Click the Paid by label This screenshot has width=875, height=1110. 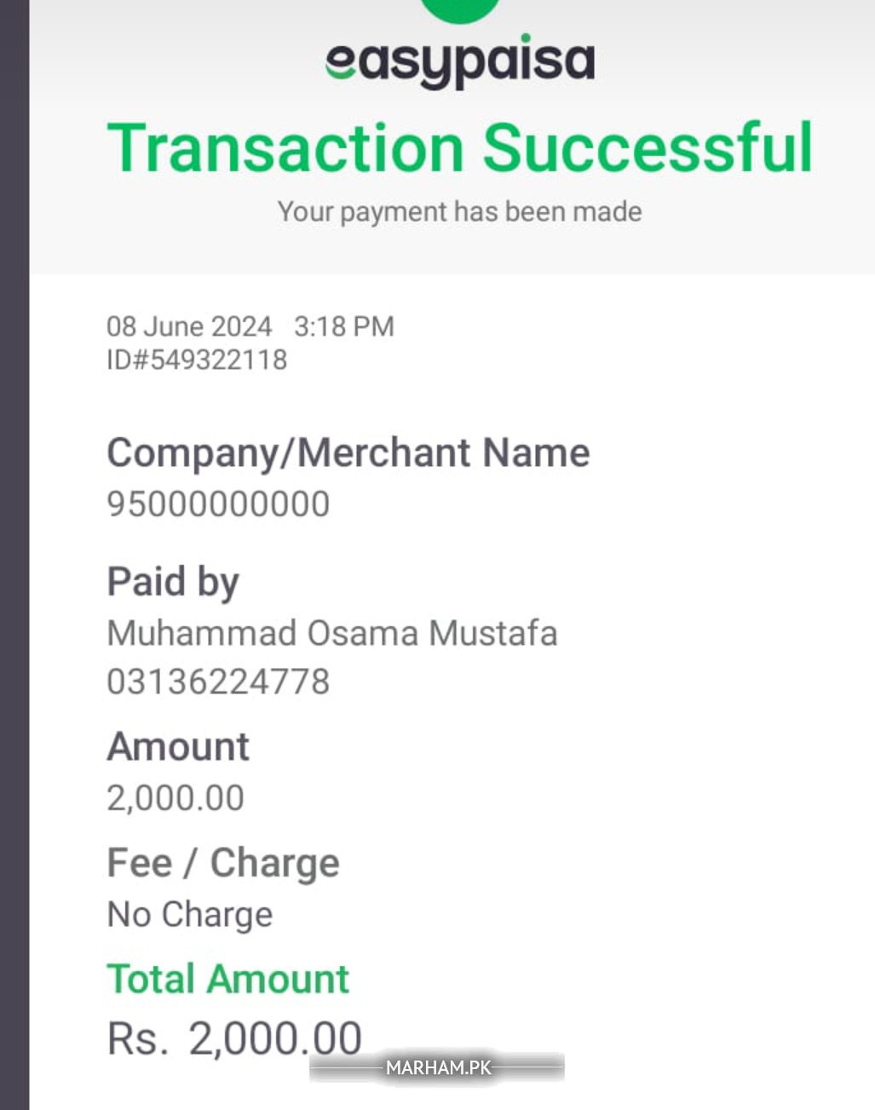coord(173,582)
